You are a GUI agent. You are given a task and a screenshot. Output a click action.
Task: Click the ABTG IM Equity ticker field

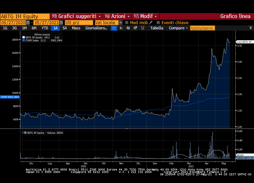25,16
